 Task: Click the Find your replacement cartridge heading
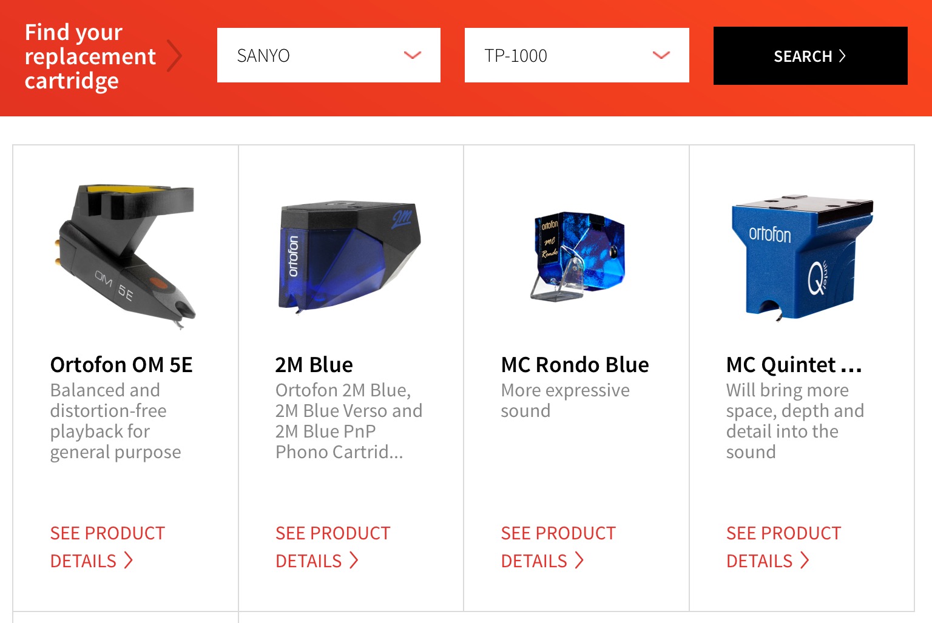coord(90,56)
